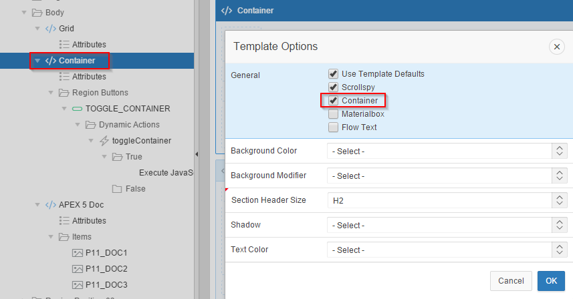Close the Template Options dialog
The image size is (573, 299).
tap(556, 47)
